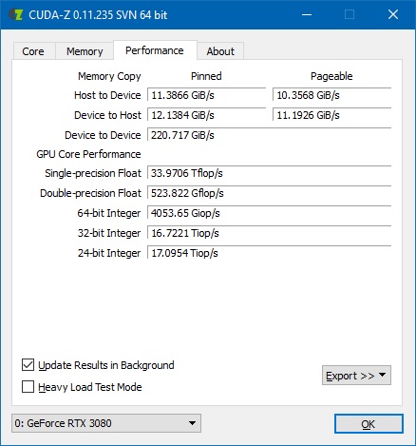Toggle Update Results in Background checkbox

(98, 365)
